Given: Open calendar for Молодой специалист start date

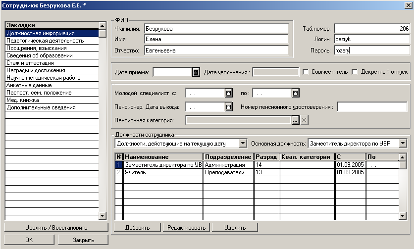Looking at the screenshot, I should pyautogui.click(x=228, y=93).
